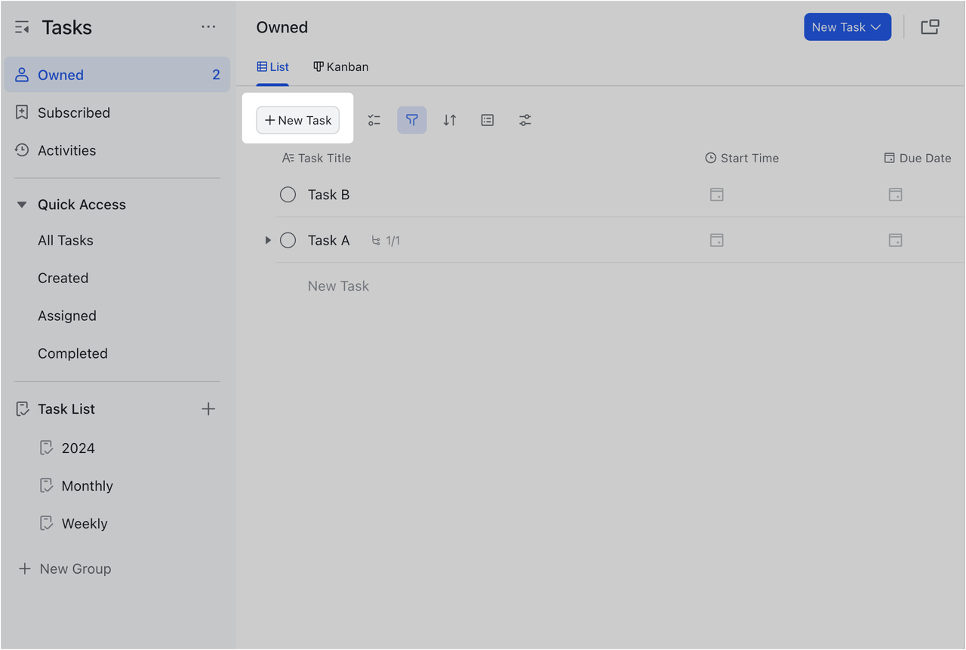Click the subtask counter 1/1 on Task A
Image resolution: width=966 pixels, height=650 pixels.
386,240
